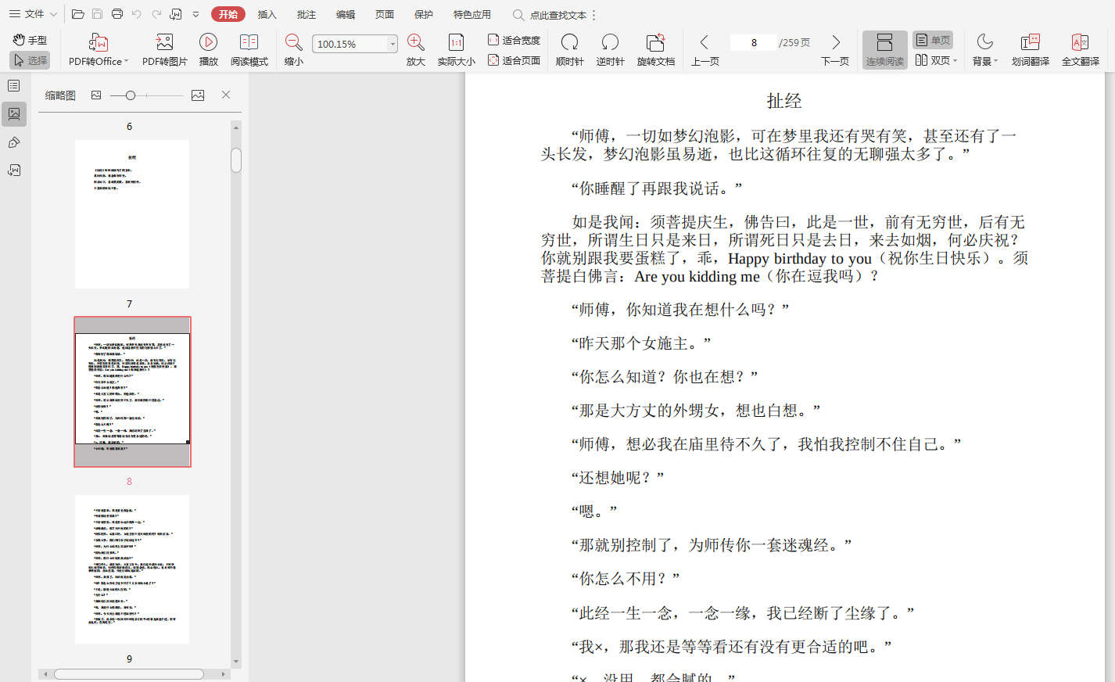Open the 背景 background dropdown
This screenshot has height=682, width=1115.
click(985, 50)
